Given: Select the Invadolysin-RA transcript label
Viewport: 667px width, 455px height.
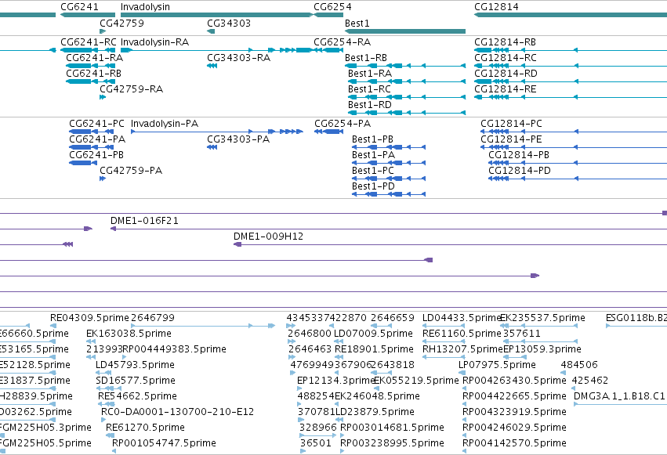Looking at the screenshot, I should coord(155,42).
